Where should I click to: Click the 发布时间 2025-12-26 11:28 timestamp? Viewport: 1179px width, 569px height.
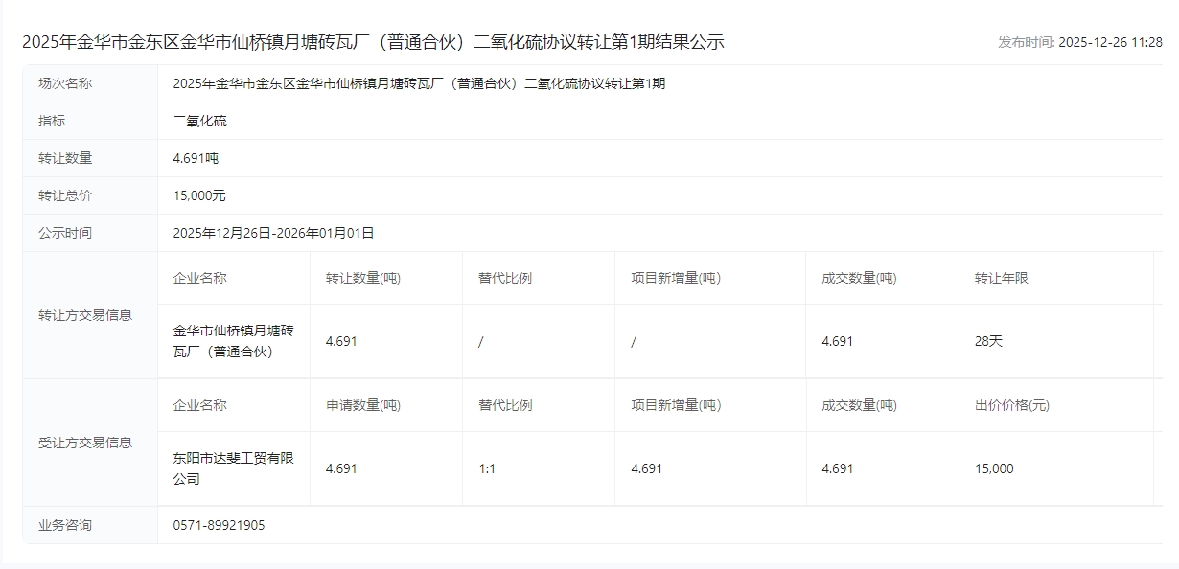click(1079, 42)
